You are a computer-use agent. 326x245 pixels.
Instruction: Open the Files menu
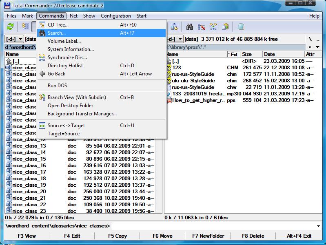point(11,16)
